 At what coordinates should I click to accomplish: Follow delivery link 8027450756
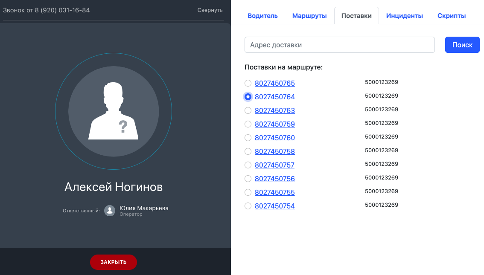(275, 179)
